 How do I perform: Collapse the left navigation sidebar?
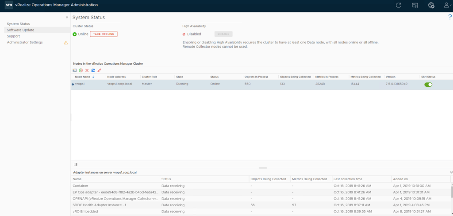(x=67, y=17)
